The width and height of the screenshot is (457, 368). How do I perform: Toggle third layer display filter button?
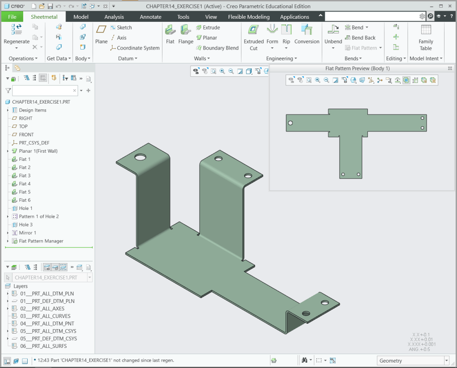tap(63, 267)
